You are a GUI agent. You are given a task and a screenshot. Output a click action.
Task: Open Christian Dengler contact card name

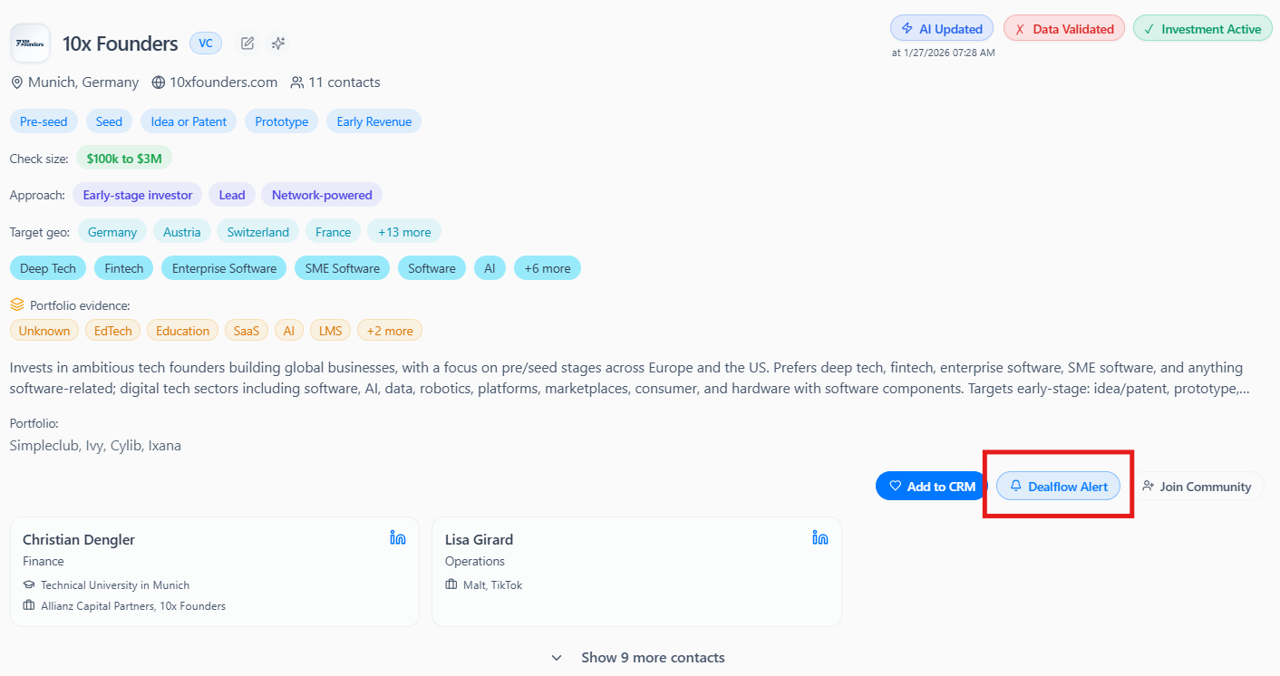[79, 539]
